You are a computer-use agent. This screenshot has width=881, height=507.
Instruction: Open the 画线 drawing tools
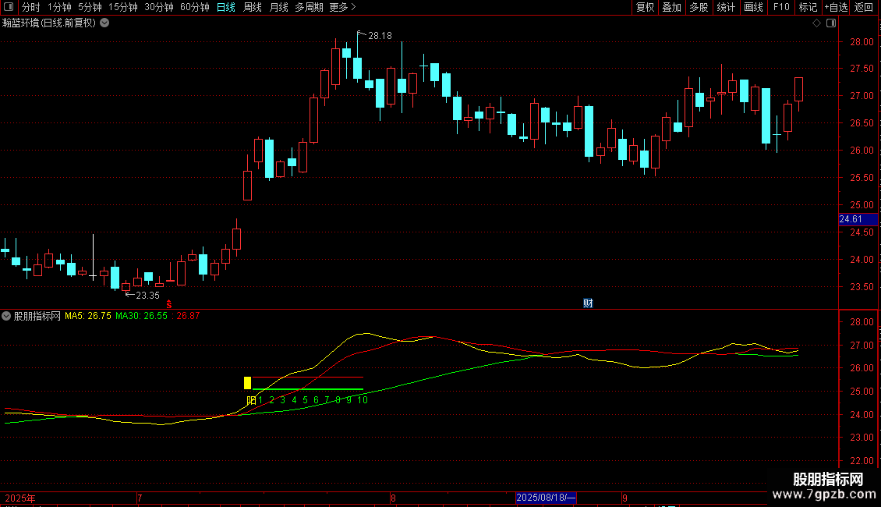753,7
